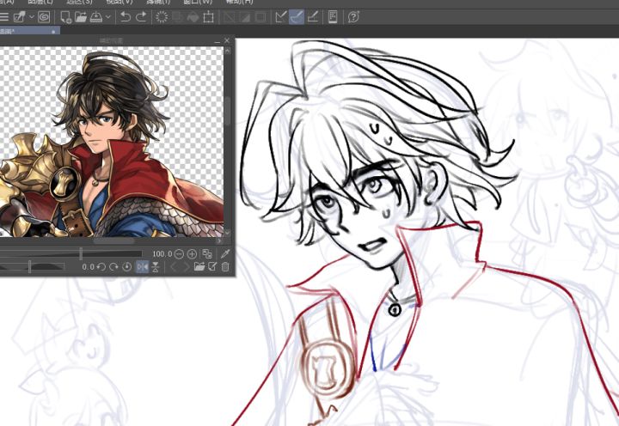Close the Sub View panel
The width and height of the screenshot is (619, 426).
pyautogui.click(x=227, y=40)
